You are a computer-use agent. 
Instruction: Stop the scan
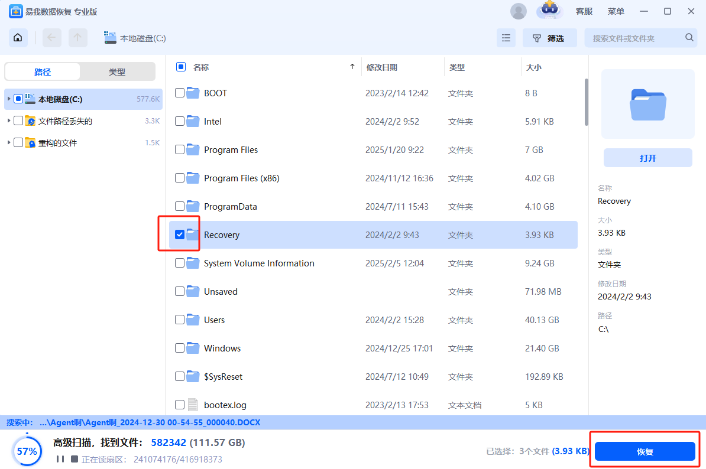point(75,459)
